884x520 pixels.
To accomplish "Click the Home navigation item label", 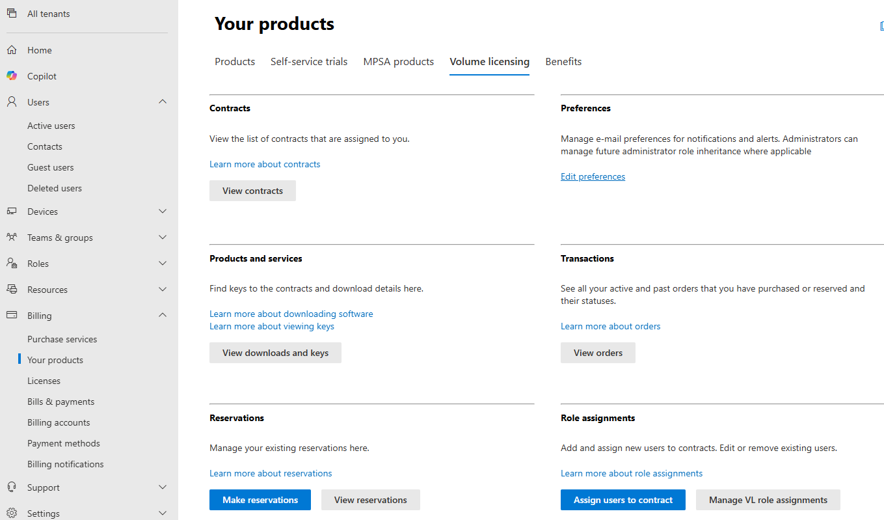I will click(40, 50).
